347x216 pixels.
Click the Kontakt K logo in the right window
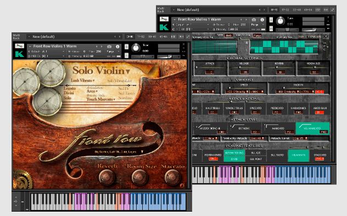click(164, 27)
